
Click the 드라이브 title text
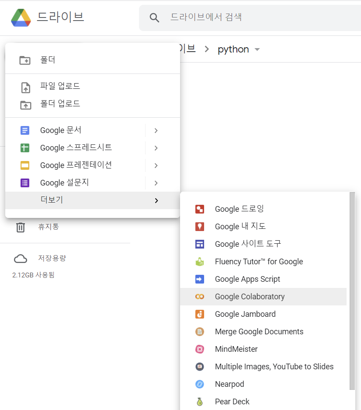coord(60,17)
